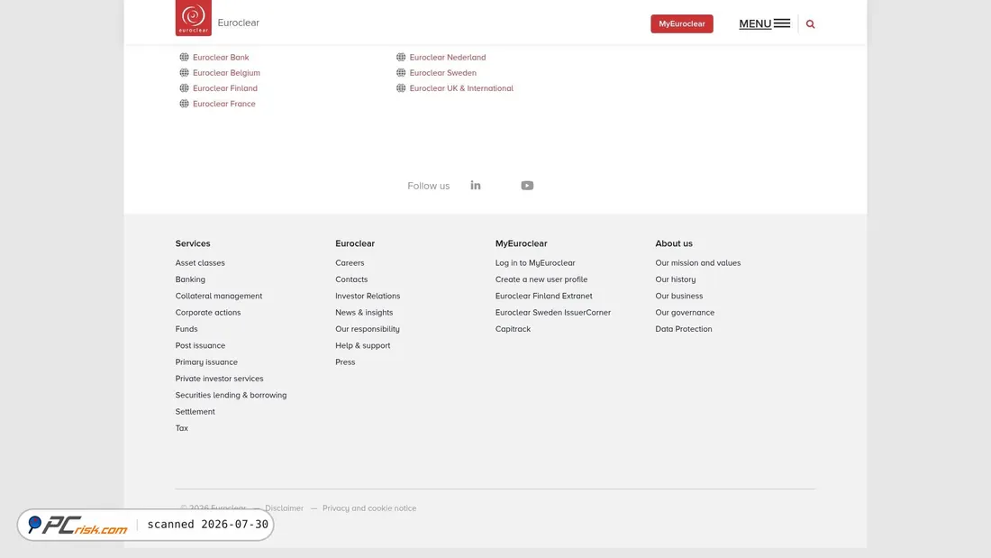The height and width of the screenshot is (558, 991).
Task: Open Private investor services link
Action: point(219,379)
